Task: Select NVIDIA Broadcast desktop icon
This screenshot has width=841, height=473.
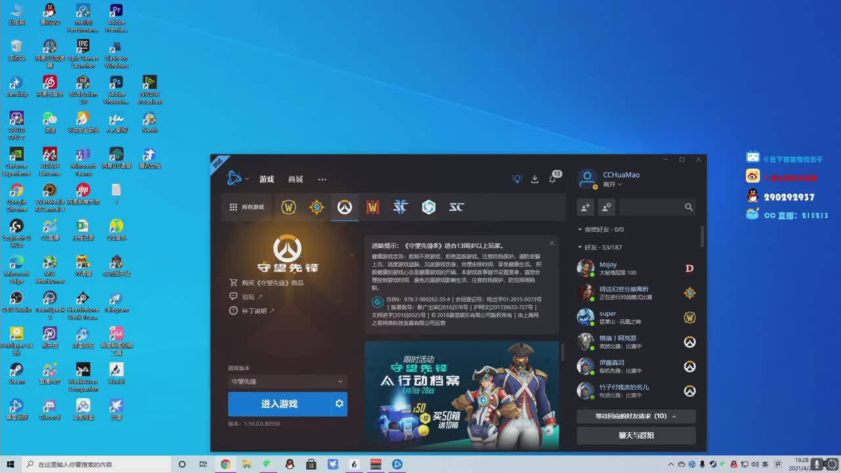Action: (x=150, y=89)
